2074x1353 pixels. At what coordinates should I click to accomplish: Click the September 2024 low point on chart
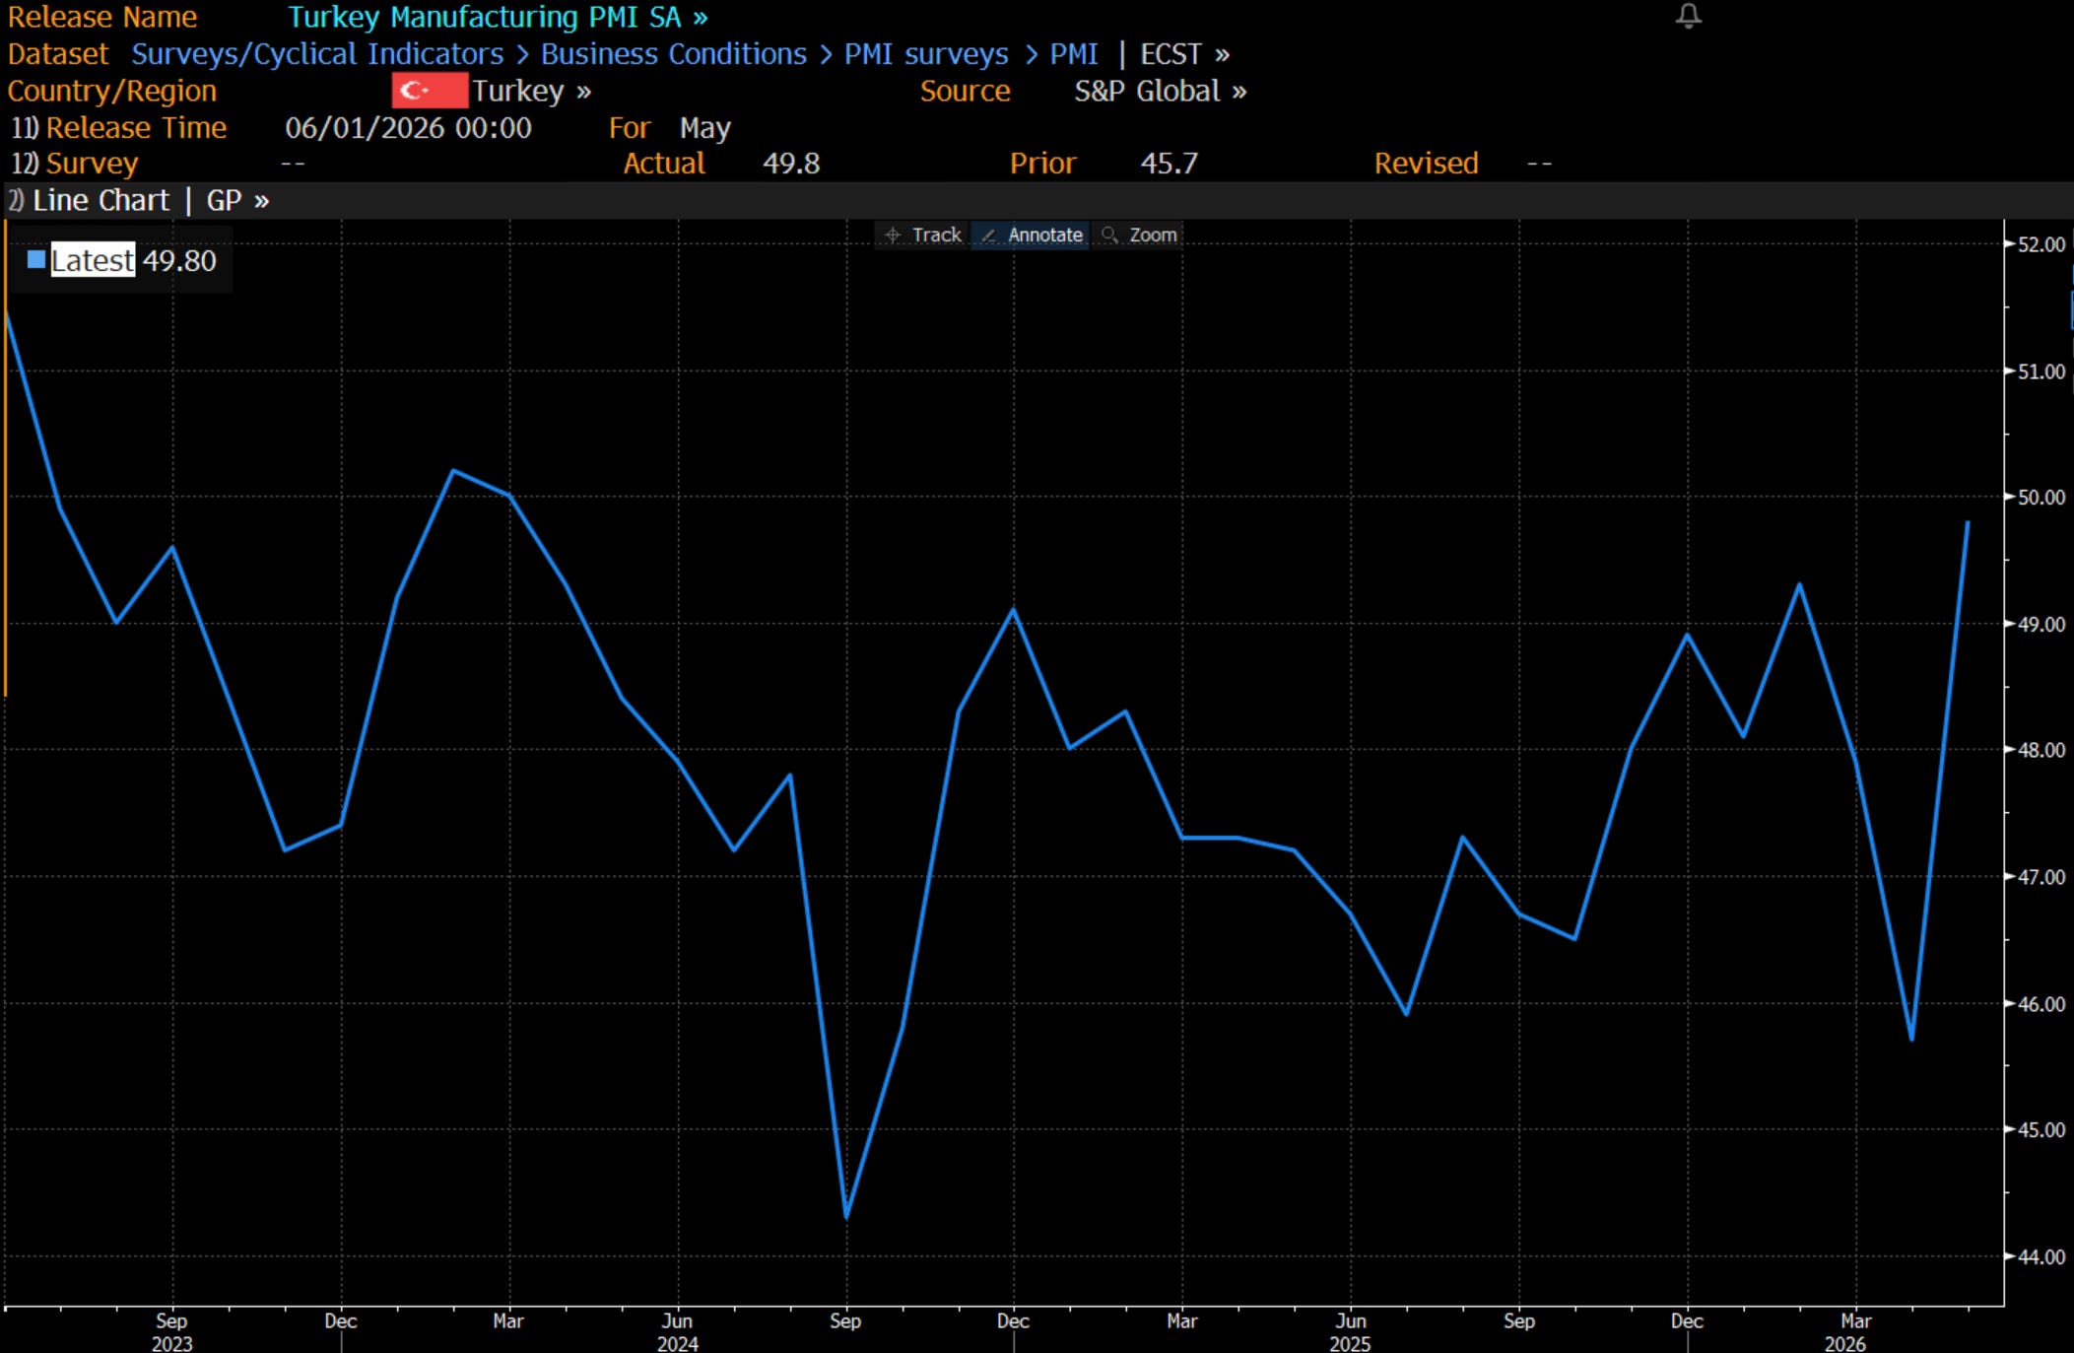(846, 1218)
